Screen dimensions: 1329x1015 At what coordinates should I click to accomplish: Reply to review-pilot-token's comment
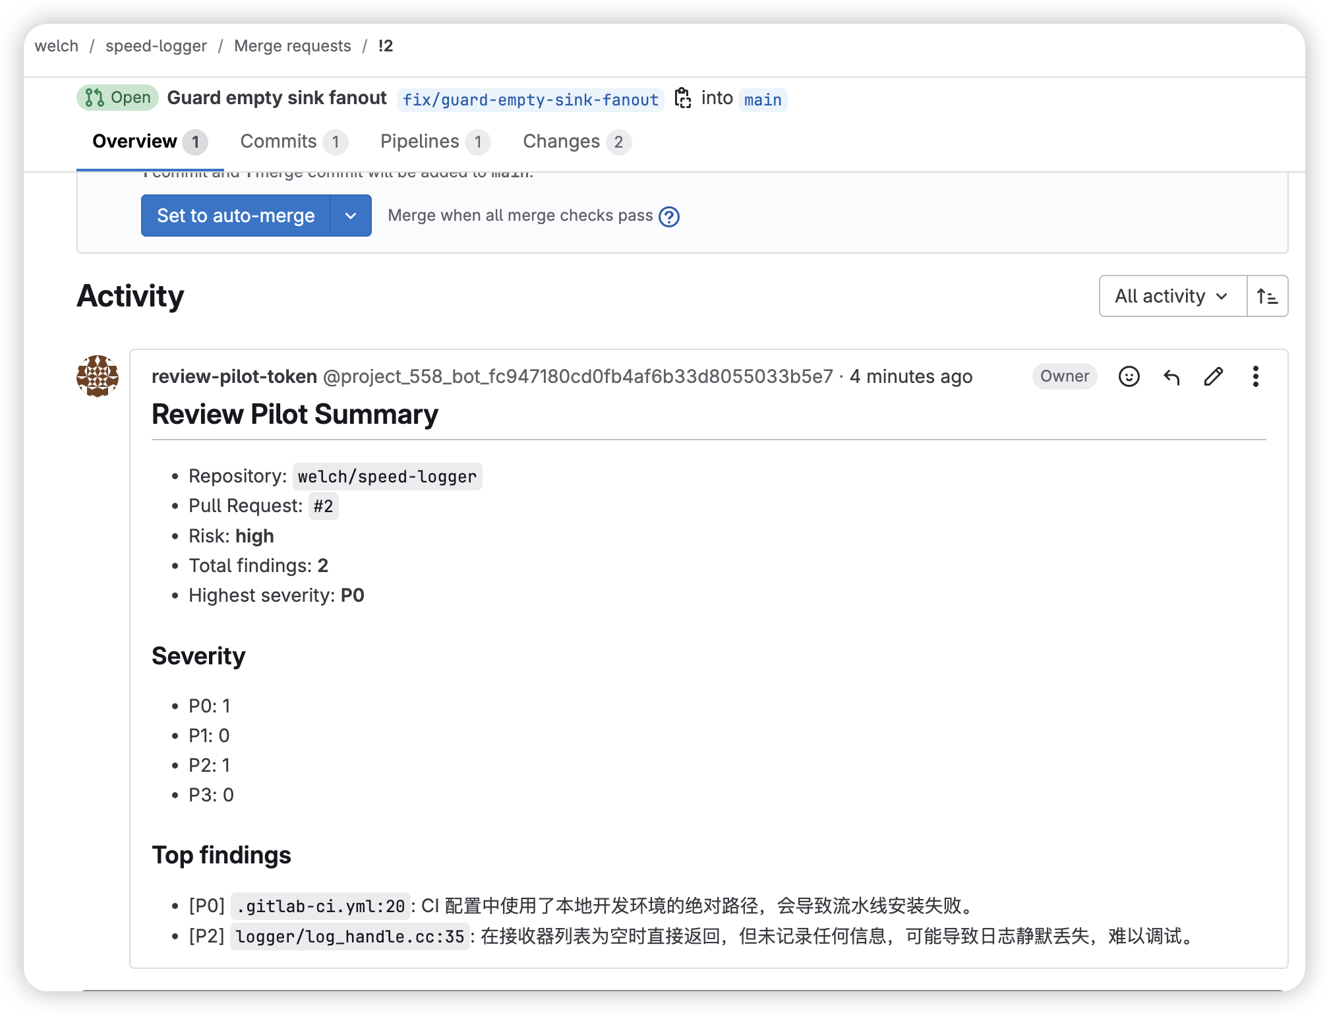1171,376
